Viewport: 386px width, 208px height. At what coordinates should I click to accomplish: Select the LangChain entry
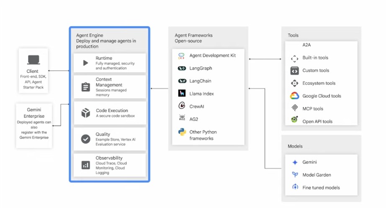201,81
